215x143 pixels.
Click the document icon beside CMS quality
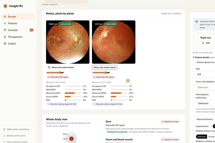(4, 129)
